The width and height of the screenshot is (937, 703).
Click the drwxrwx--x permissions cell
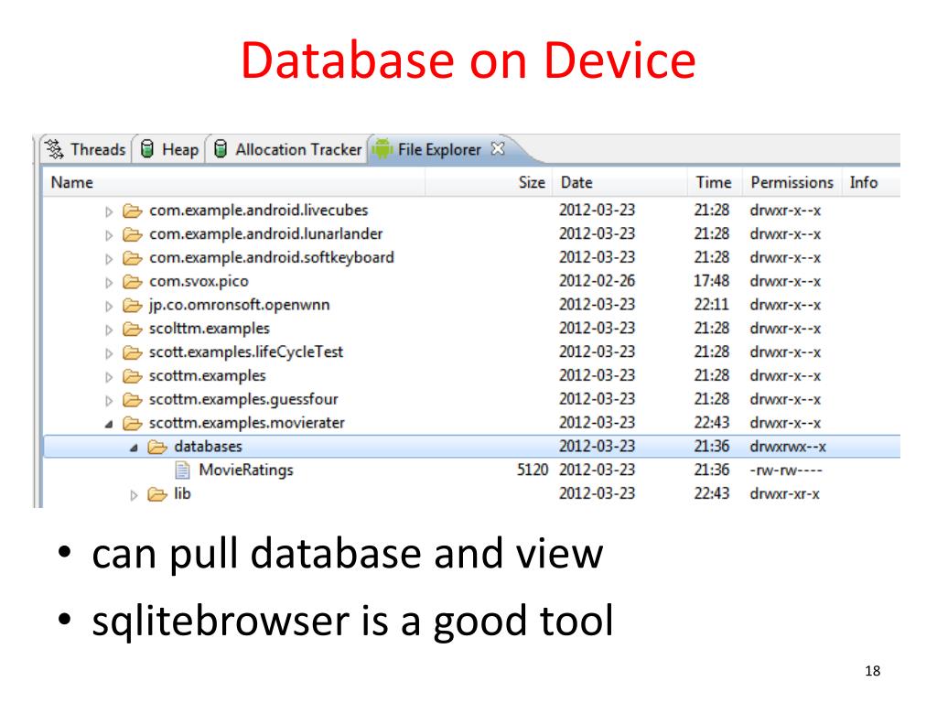(788, 447)
